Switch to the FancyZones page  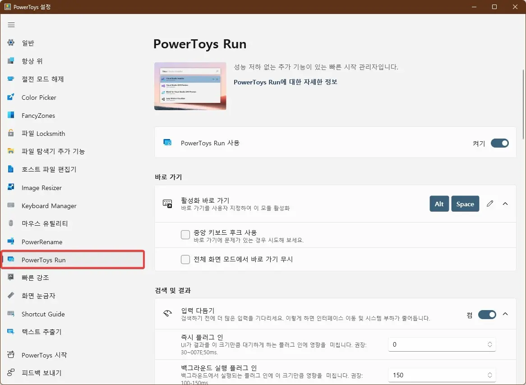click(73, 115)
